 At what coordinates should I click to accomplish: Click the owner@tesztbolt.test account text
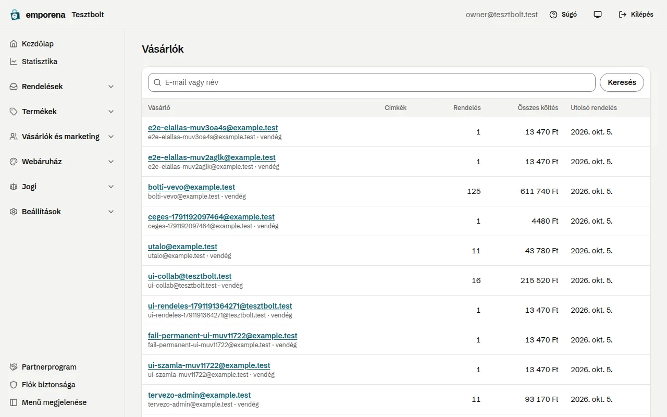click(x=501, y=15)
